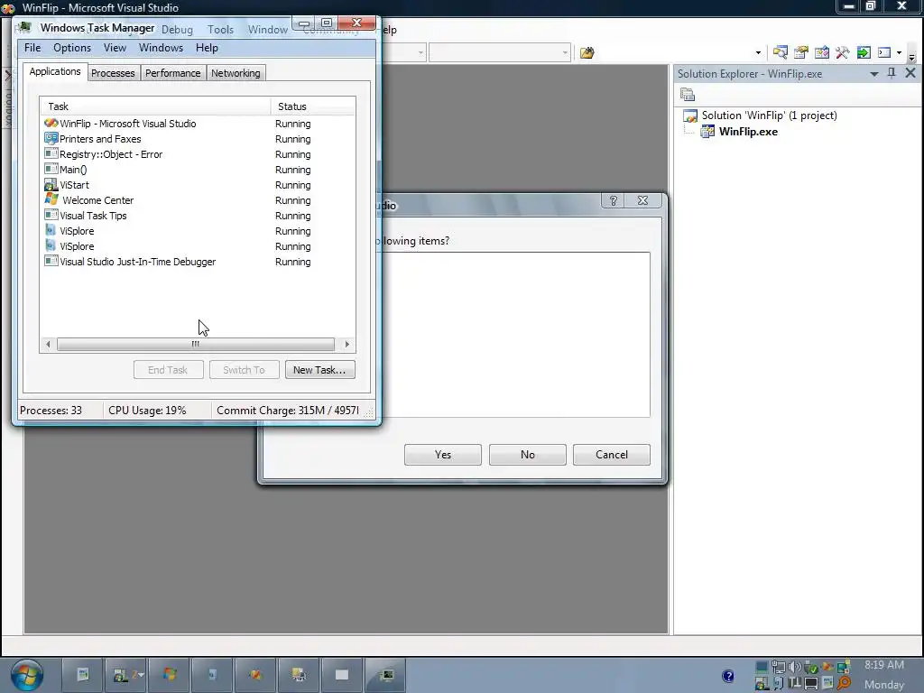Click the white window taskbar button
Image resolution: width=924 pixels, height=693 pixels.
[342, 675]
